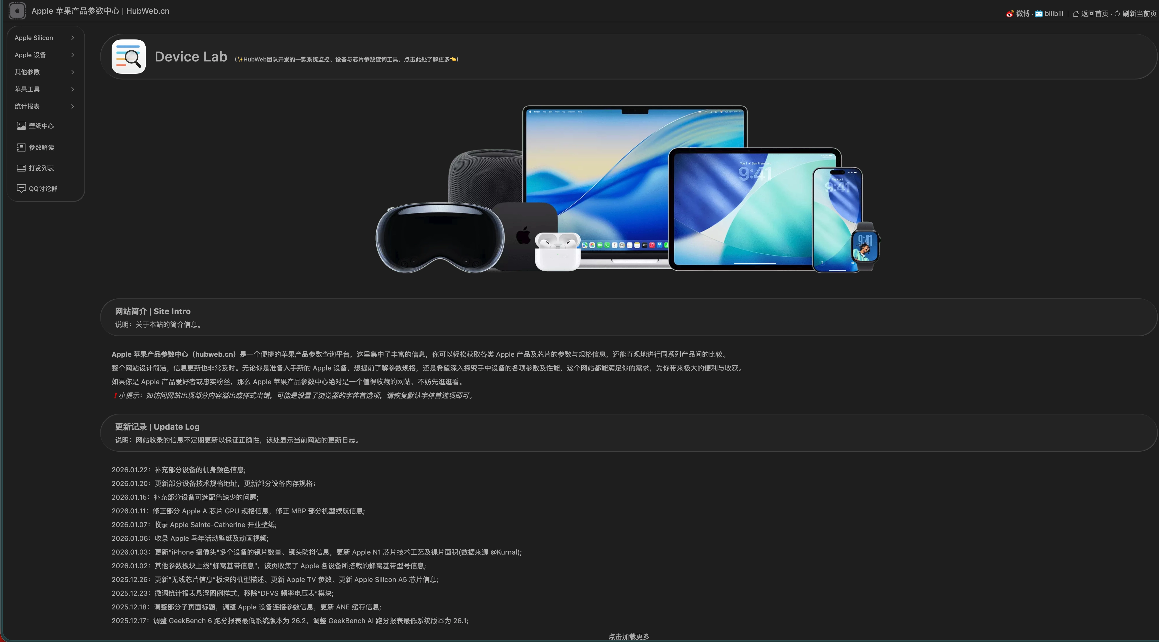Click the refresh icon beside 刷新当前页
The image size is (1159, 642).
pos(1117,14)
